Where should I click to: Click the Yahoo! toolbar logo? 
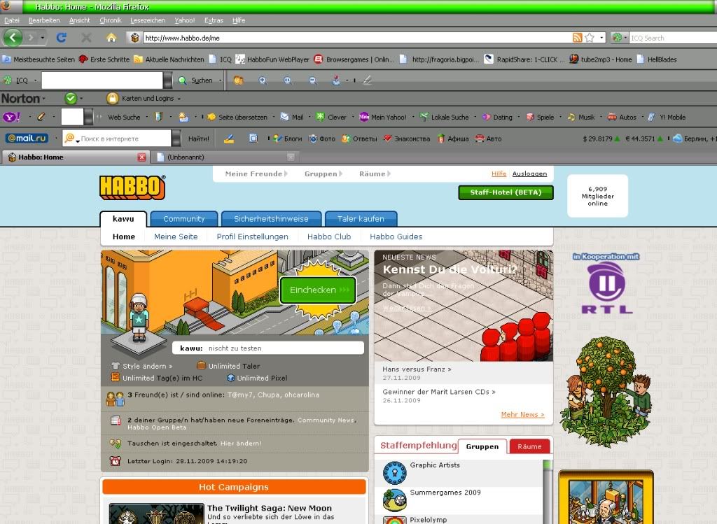point(11,117)
